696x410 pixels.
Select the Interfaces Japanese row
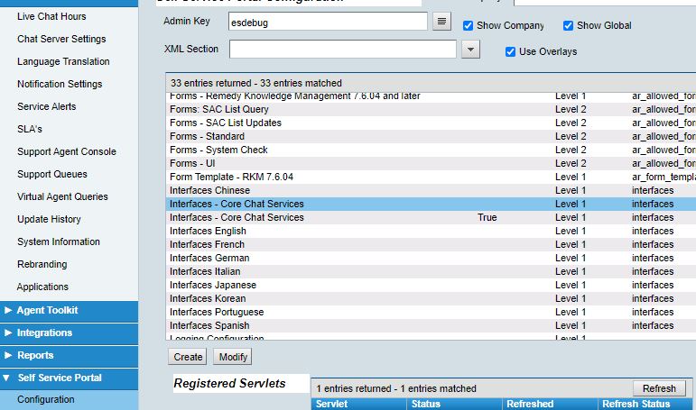[x=431, y=285]
